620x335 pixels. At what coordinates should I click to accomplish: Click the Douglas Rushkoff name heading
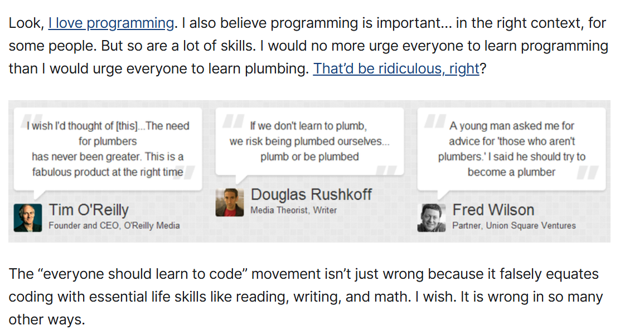coord(311,194)
